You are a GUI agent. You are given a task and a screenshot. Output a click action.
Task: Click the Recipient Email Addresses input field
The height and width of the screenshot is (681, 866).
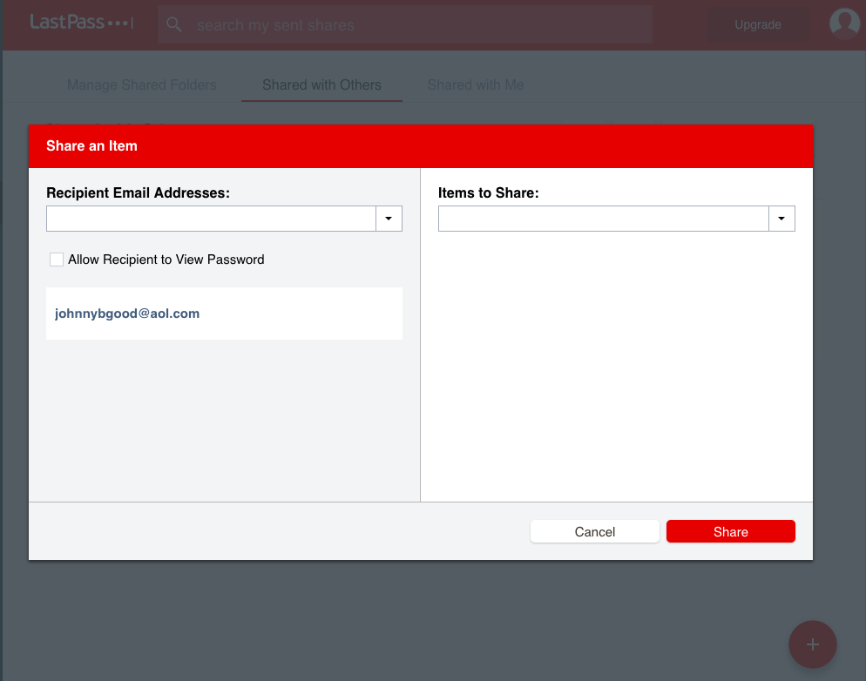[209, 219]
